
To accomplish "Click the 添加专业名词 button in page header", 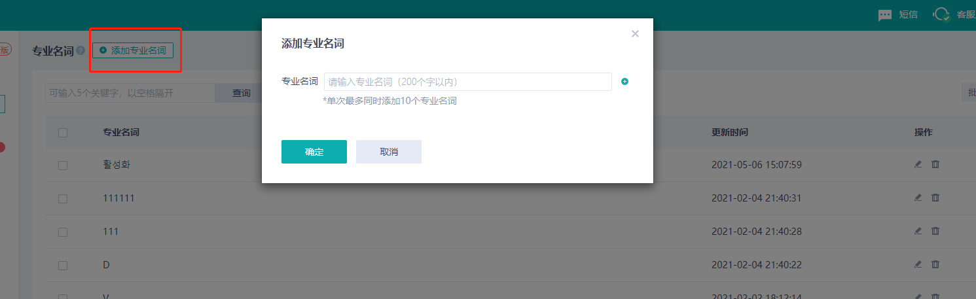I will pyautogui.click(x=133, y=50).
